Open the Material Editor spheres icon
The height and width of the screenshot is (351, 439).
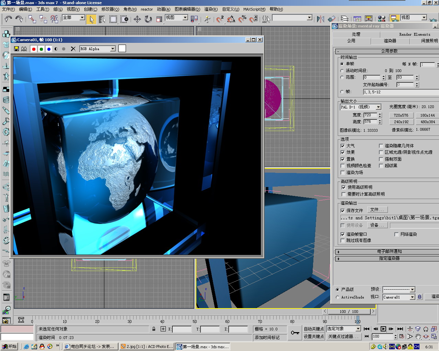tap(381, 19)
